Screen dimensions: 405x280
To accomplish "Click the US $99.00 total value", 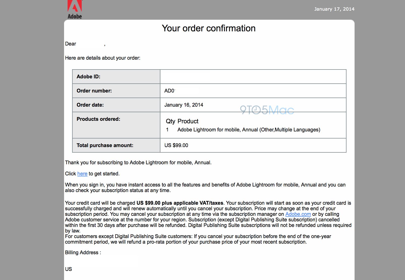I will (x=176, y=145).
